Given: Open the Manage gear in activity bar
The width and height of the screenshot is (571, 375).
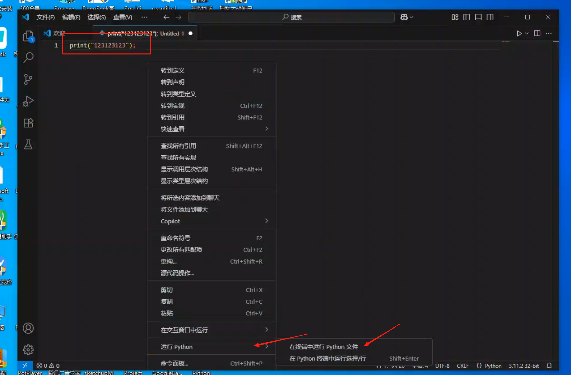Looking at the screenshot, I should (28, 350).
